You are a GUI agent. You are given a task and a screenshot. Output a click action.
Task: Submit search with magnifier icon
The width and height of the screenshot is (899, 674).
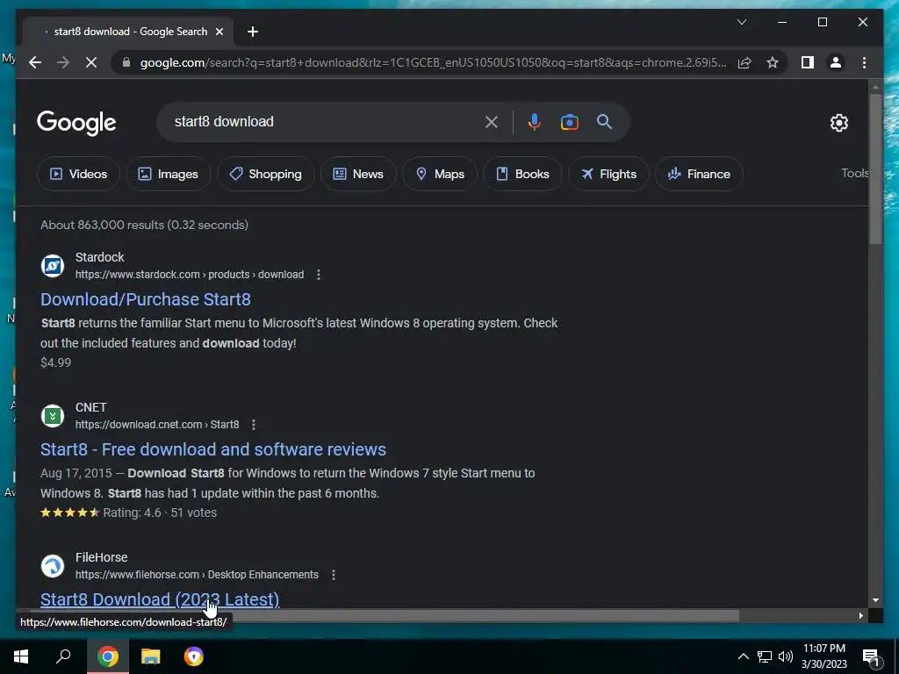click(604, 121)
